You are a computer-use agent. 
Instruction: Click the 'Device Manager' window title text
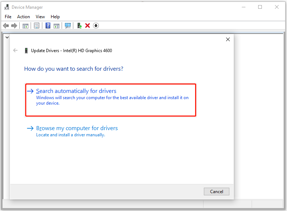click(27, 7)
